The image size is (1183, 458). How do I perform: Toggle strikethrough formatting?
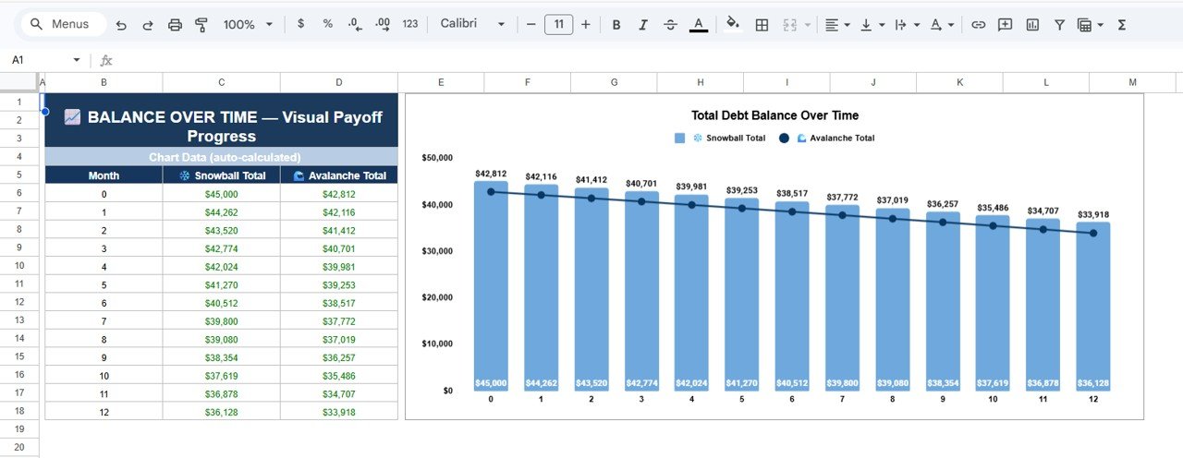tap(670, 25)
